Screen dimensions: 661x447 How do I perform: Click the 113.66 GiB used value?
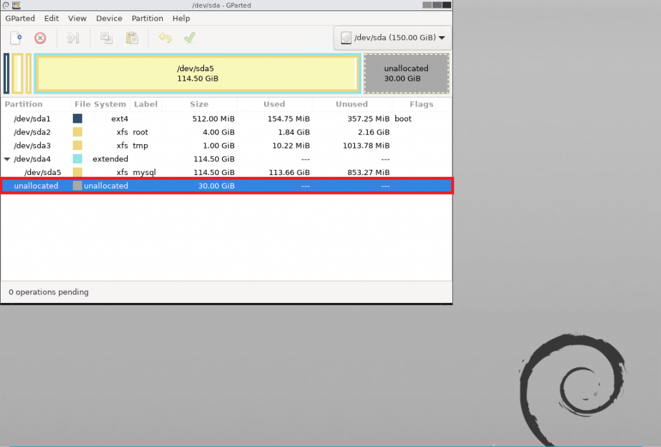[x=289, y=172]
